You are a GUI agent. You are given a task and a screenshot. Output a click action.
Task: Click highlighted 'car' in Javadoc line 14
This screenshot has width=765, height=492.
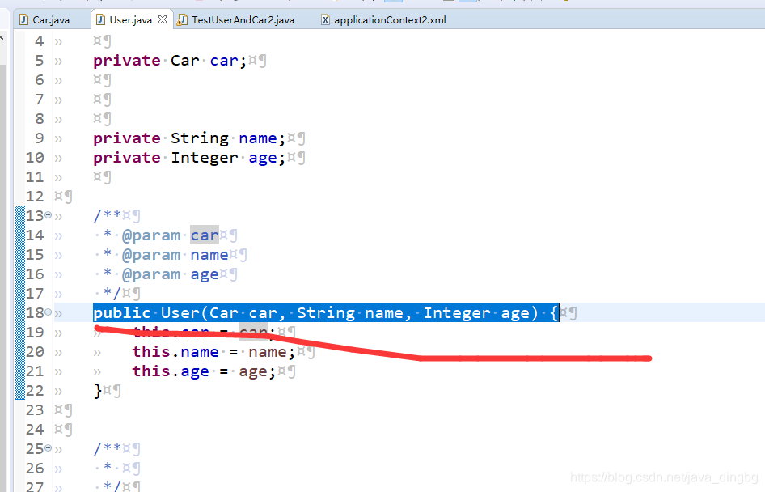(x=205, y=235)
